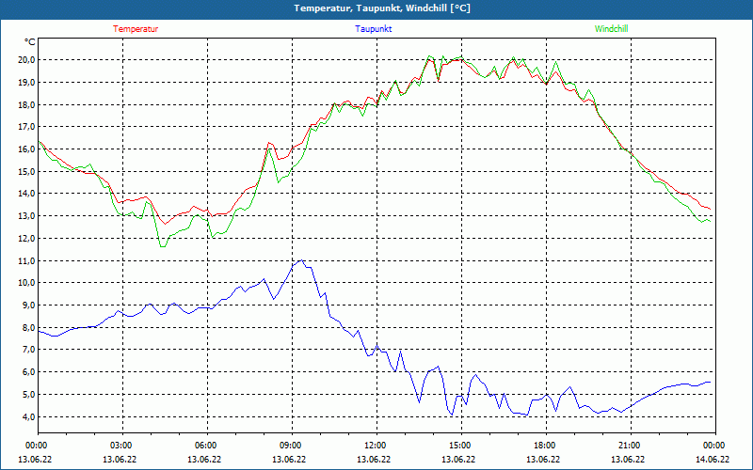Click the '14.06.22' date label
The height and width of the screenshot is (470, 753).
point(713,460)
